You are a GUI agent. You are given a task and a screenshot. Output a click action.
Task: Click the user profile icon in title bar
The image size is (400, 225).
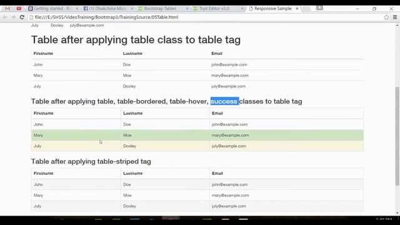pos(319,8)
